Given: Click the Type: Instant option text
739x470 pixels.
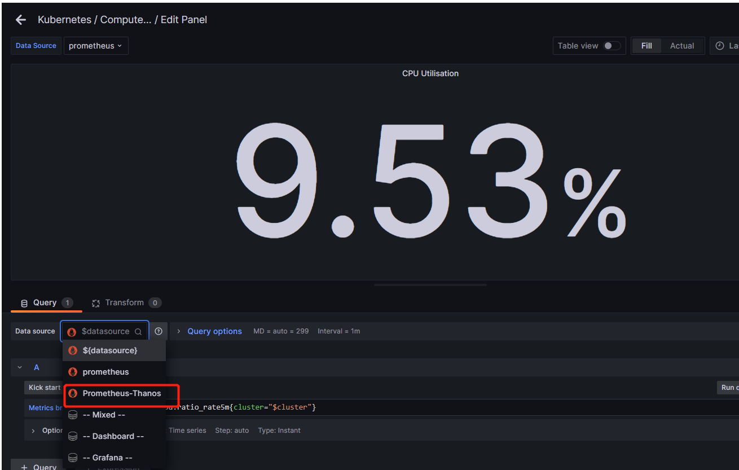Looking at the screenshot, I should (279, 430).
